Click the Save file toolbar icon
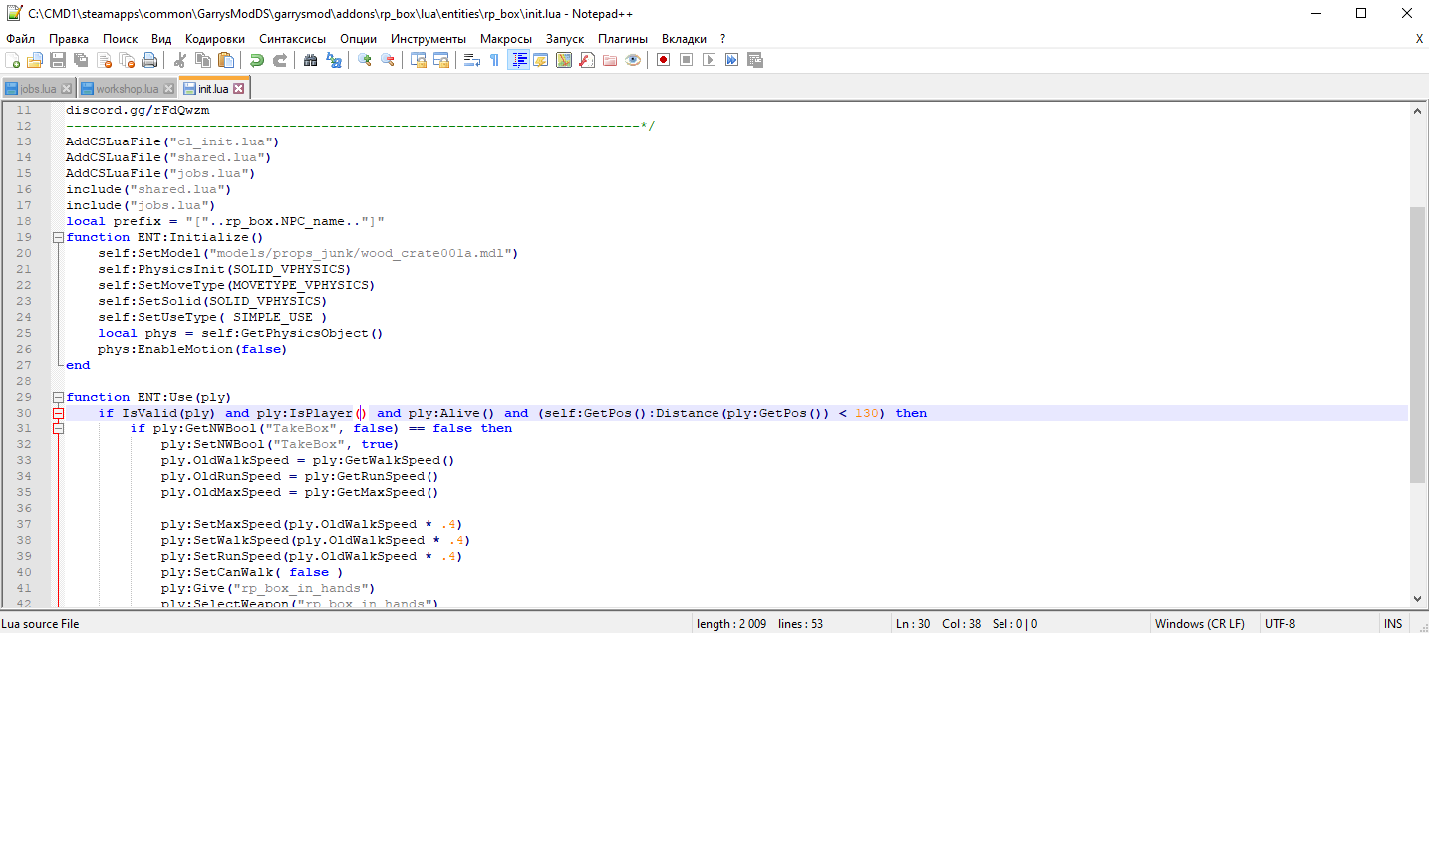 [x=58, y=60]
